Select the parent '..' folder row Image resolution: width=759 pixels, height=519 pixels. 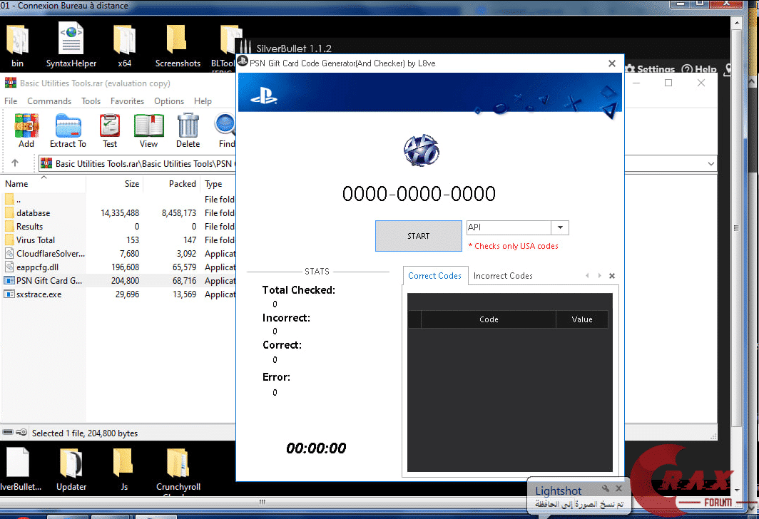coord(118,200)
